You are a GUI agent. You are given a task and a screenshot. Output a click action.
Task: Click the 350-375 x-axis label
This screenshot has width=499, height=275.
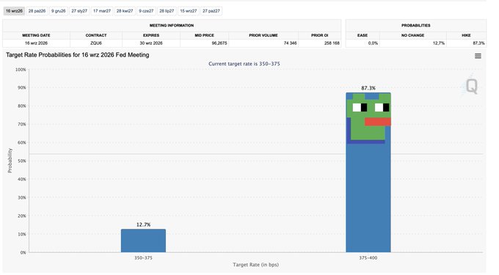[143, 258]
